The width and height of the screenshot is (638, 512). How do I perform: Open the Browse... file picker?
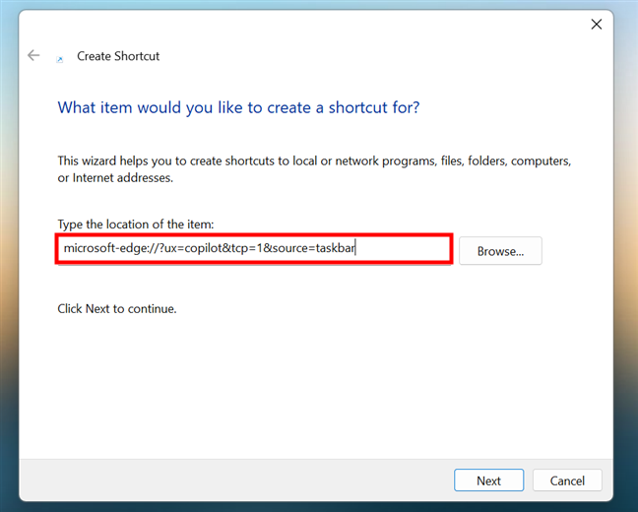click(x=500, y=251)
